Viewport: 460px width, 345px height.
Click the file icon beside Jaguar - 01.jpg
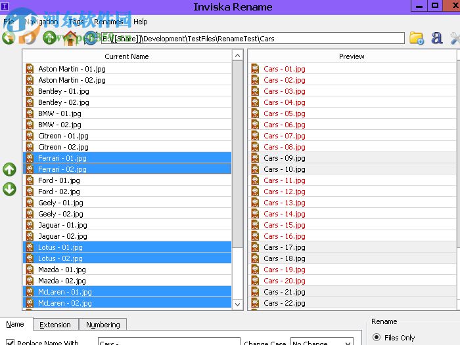(x=30, y=224)
